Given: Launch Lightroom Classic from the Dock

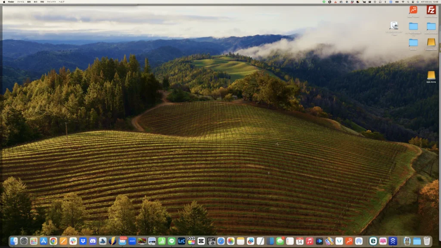Looking at the screenshot, I should (x=181, y=241).
